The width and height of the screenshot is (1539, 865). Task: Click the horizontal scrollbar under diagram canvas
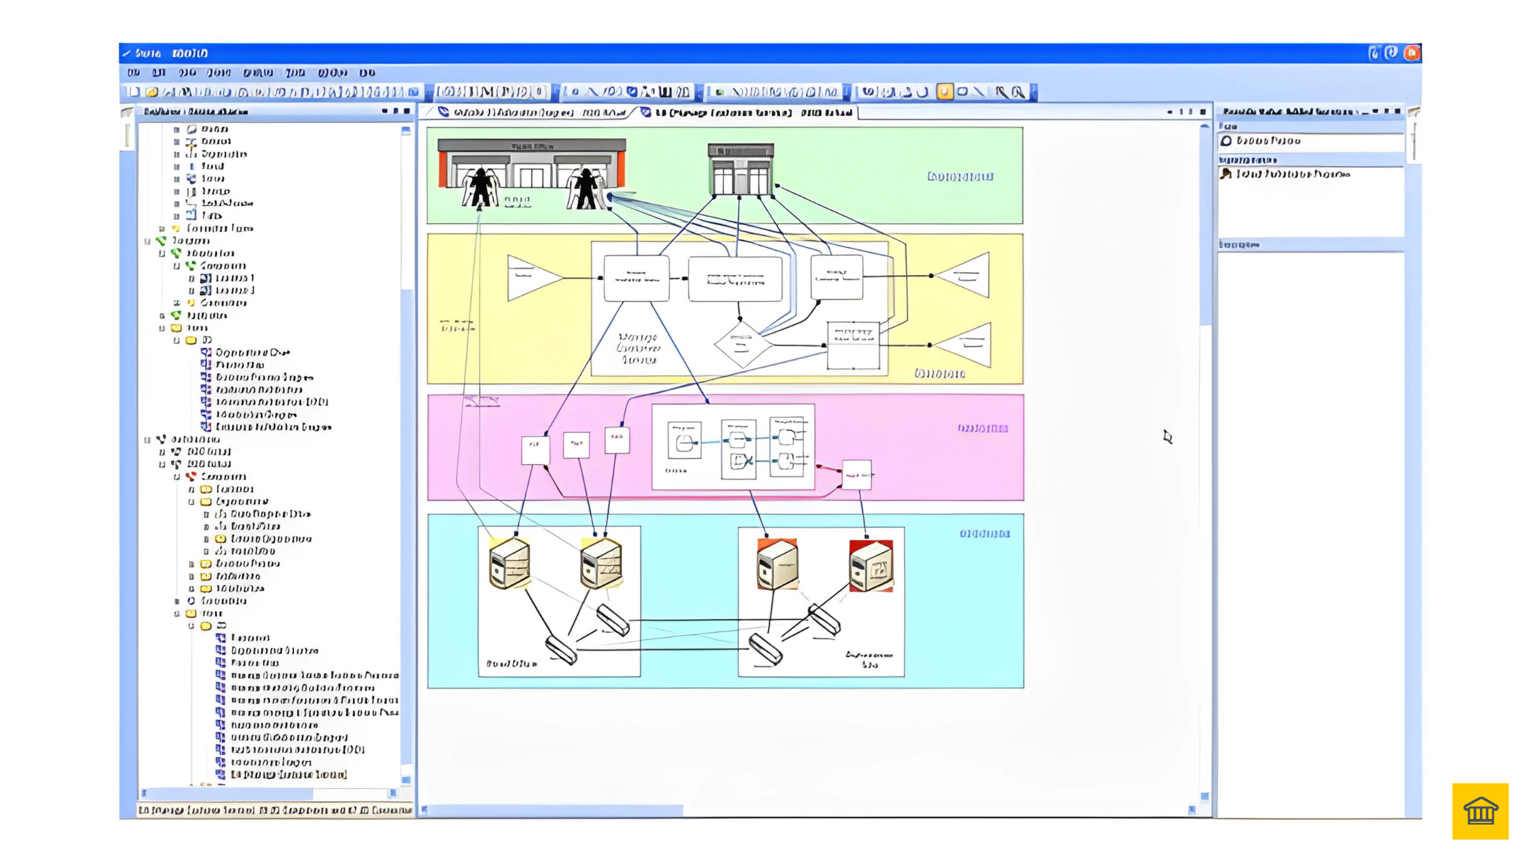tap(555, 811)
